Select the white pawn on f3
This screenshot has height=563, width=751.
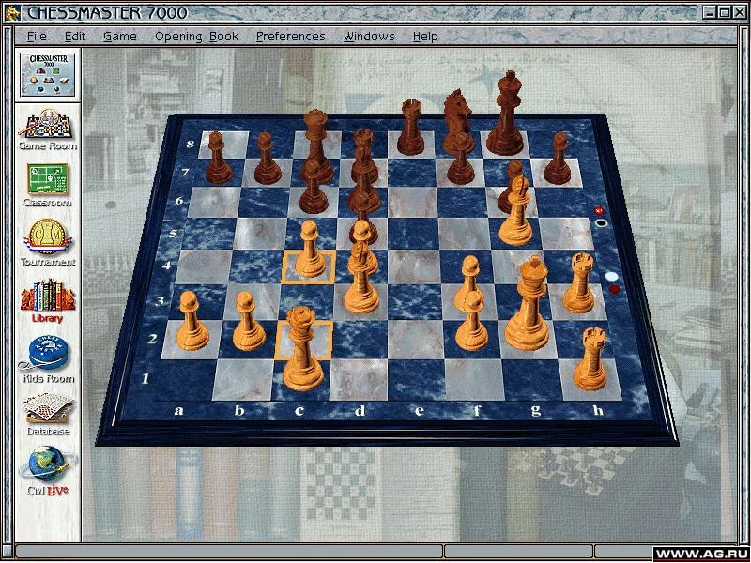tap(470, 278)
